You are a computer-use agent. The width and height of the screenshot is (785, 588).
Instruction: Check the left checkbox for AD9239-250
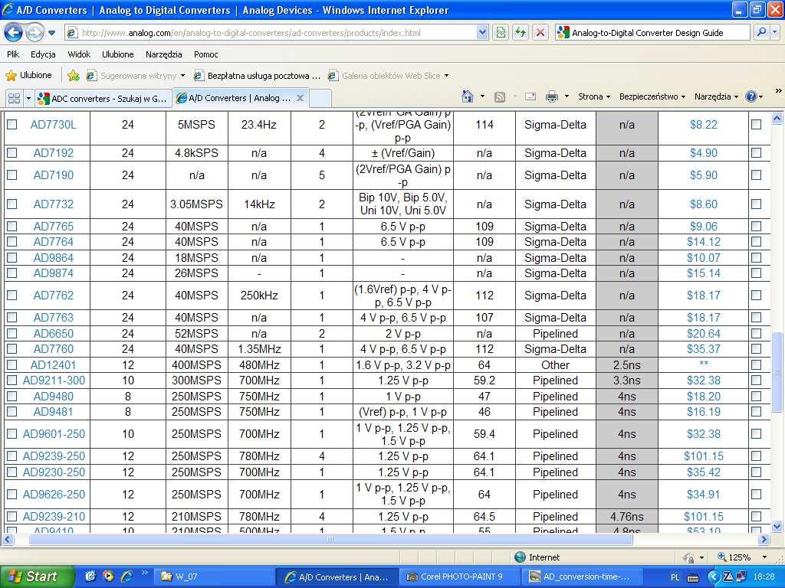pyautogui.click(x=12, y=456)
